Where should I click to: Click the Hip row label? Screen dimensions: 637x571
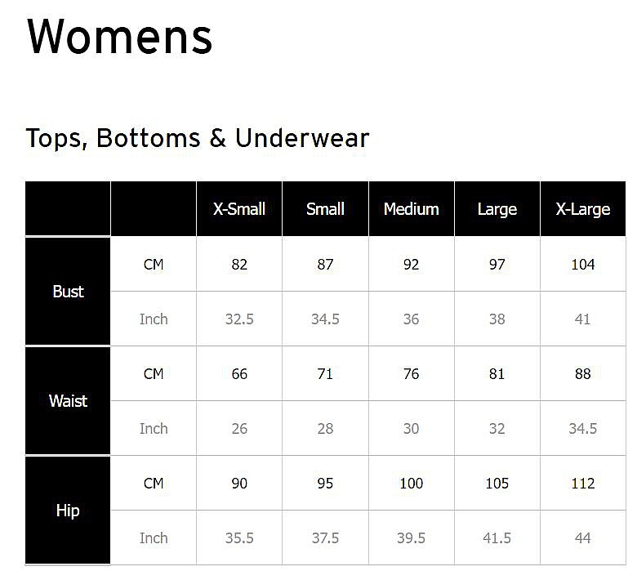click(x=68, y=511)
